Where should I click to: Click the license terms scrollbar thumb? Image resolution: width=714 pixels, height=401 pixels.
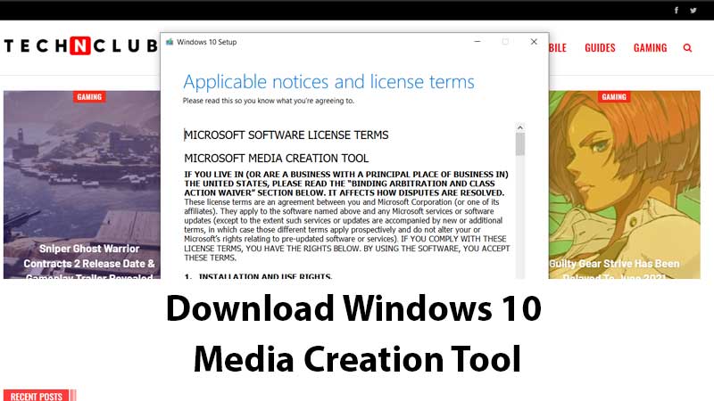point(520,143)
